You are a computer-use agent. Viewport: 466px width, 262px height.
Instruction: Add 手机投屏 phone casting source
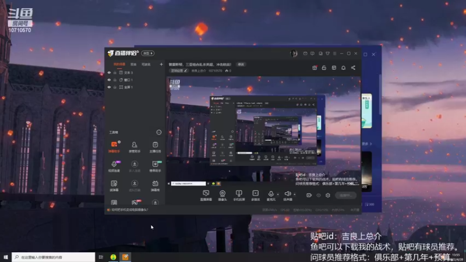click(x=239, y=196)
